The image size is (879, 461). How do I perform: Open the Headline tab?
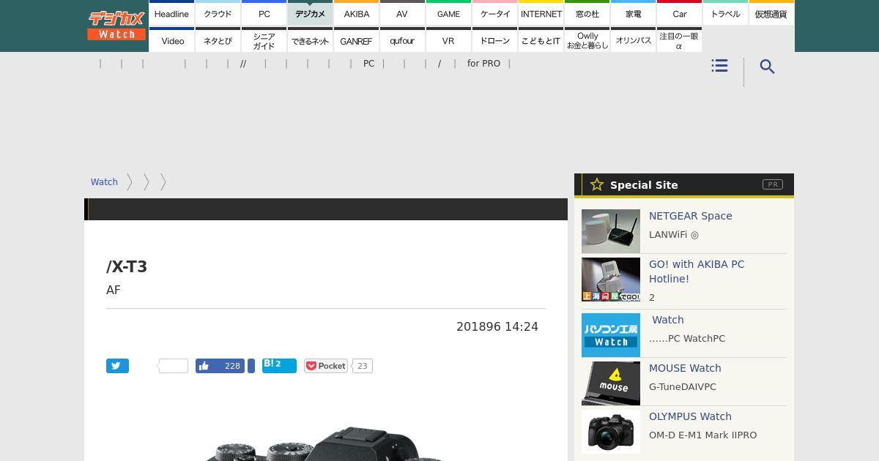click(171, 13)
